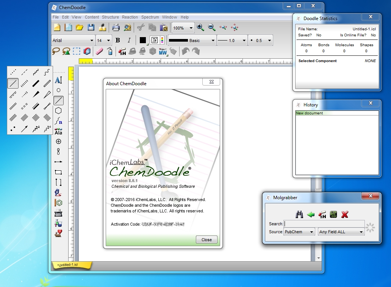Click the canvas vertical scrollbar down arrow
Viewport: 391px width, 287px height.
[318, 258]
